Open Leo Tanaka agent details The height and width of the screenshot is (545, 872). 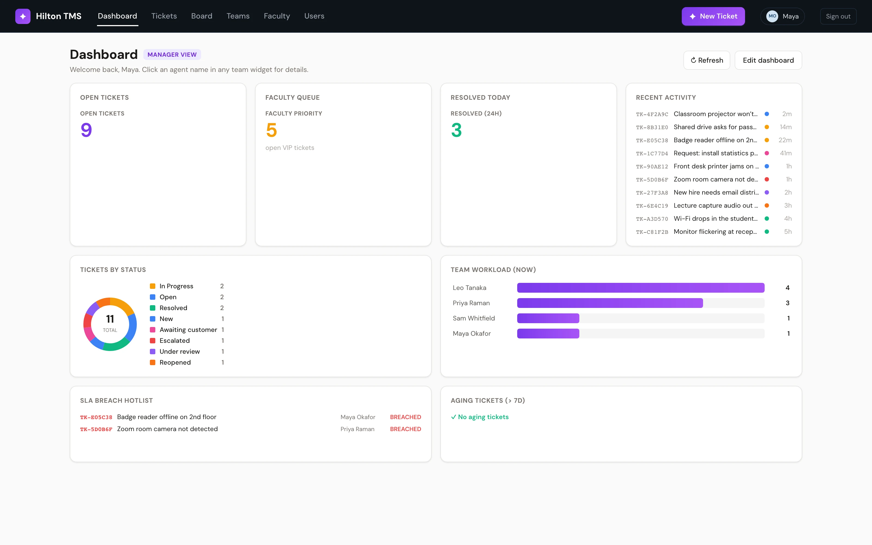point(470,288)
